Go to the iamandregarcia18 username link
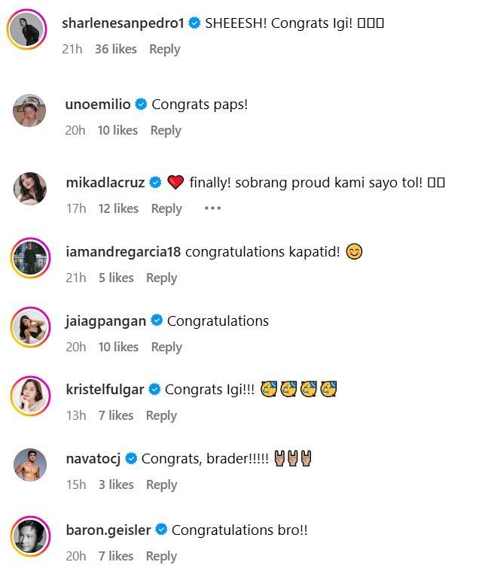 123,252
